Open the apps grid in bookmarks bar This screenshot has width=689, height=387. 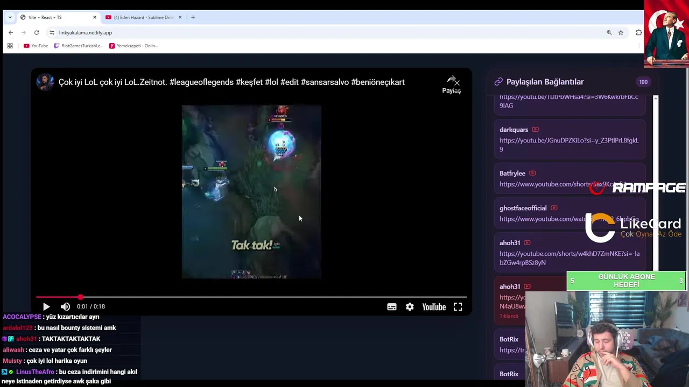pyautogui.click(x=10, y=46)
